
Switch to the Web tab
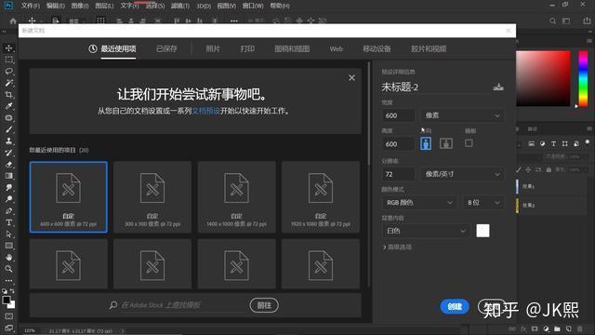click(x=337, y=48)
